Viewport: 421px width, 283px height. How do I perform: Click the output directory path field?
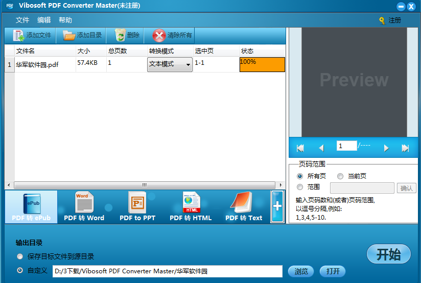click(168, 271)
